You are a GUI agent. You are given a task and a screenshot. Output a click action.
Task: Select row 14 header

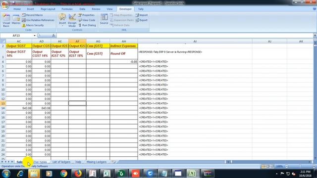3,108
